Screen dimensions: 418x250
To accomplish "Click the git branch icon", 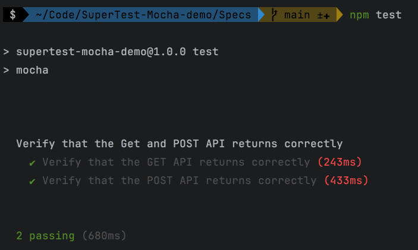I will click(274, 15).
